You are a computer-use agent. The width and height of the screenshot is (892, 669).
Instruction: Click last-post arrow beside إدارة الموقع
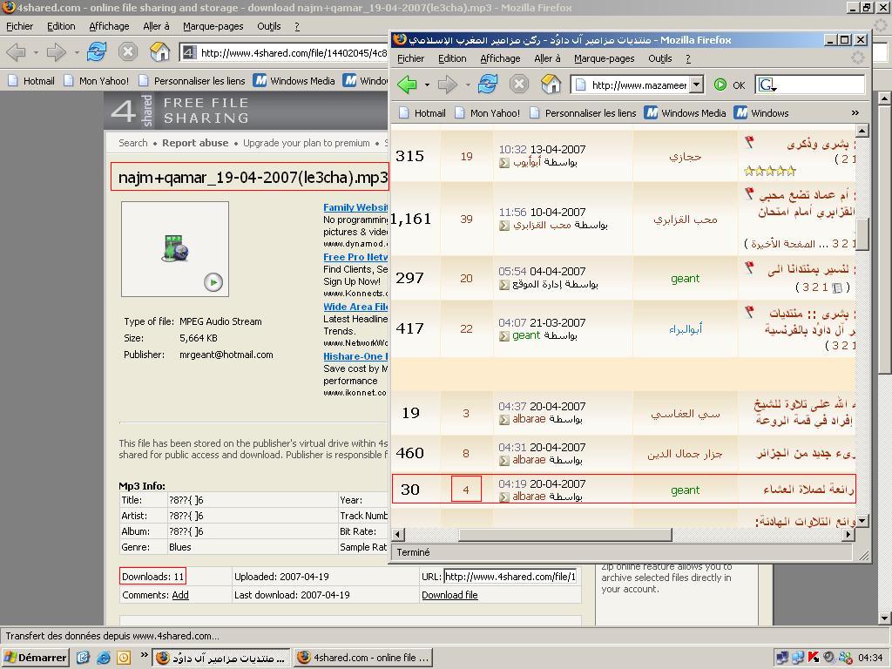504,285
